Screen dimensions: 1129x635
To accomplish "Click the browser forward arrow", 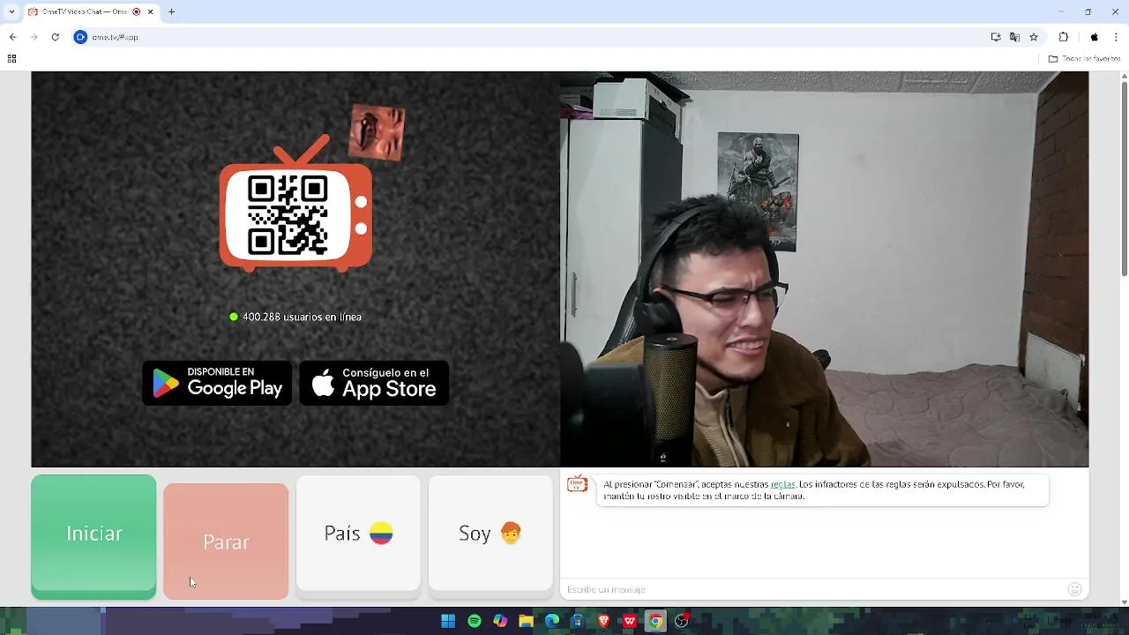I will pyautogui.click(x=34, y=37).
